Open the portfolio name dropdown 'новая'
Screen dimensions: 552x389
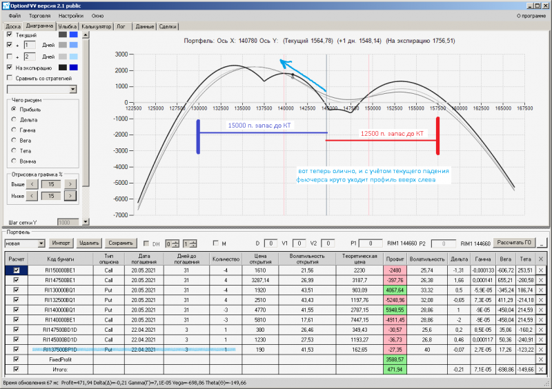41,243
